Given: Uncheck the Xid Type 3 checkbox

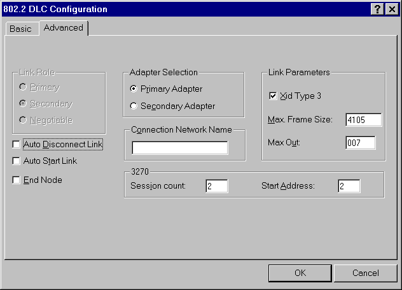Looking at the screenshot, I should (x=273, y=96).
